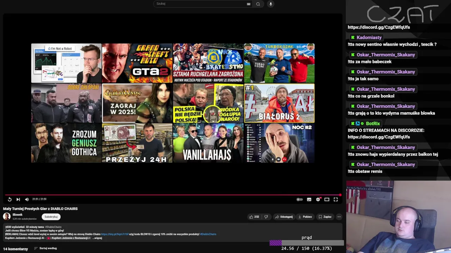Turn on subtitles with captions icon
Image resolution: width=451 pixels, height=253 pixels.
pyautogui.click(x=309, y=200)
